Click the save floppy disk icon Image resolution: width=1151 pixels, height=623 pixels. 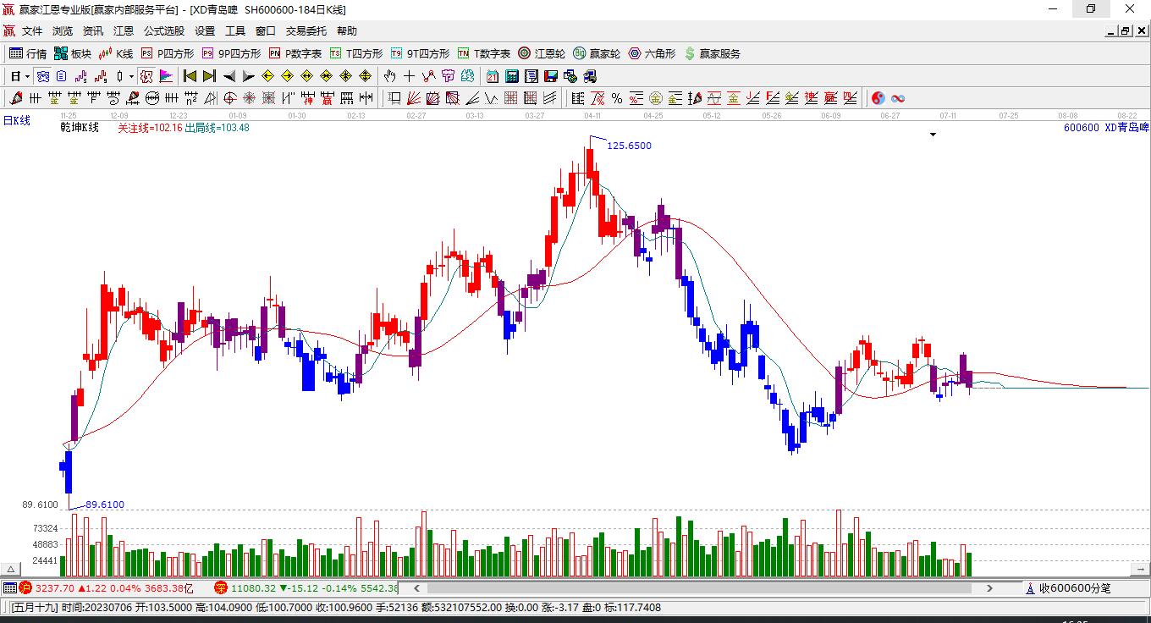coord(551,76)
